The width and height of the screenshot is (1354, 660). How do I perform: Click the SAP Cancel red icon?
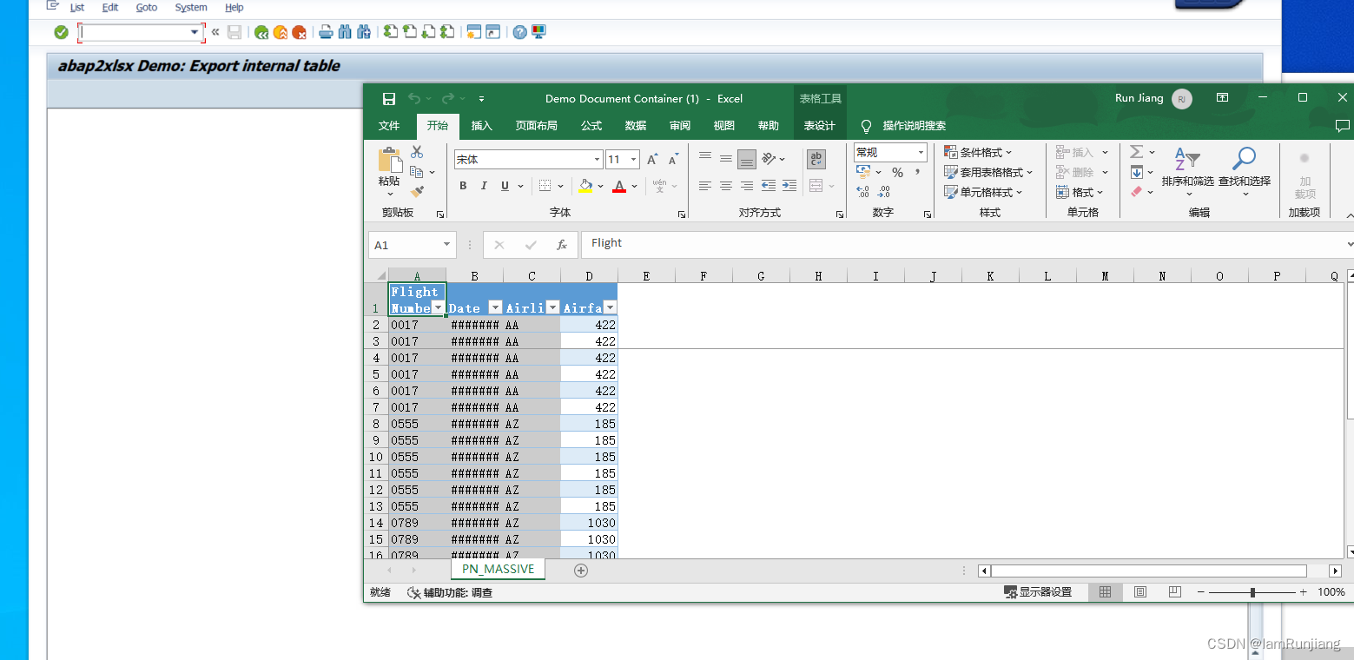300,32
